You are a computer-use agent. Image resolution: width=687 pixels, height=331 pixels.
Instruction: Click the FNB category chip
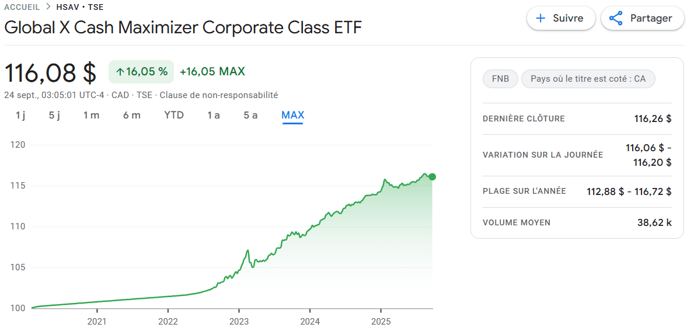tap(500, 79)
